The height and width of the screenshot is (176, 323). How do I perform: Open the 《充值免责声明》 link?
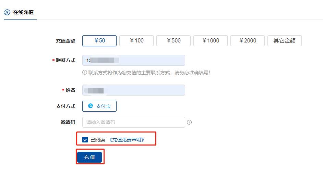click(127, 140)
